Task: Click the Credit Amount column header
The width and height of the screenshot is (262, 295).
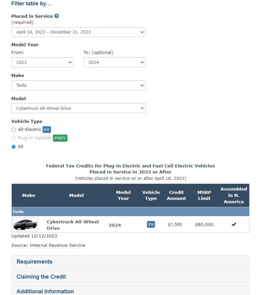Action: click(x=176, y=195)
